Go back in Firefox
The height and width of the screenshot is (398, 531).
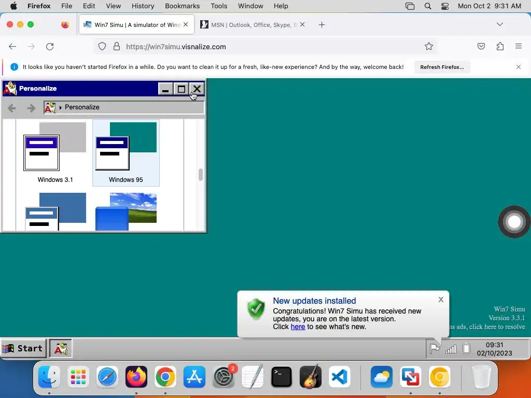coord(12,47)
